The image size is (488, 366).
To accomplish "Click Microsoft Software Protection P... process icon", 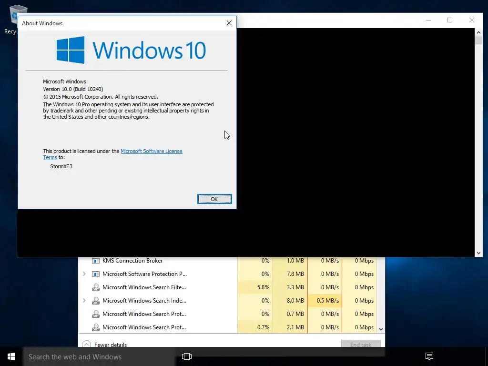I will click(x=95, y=274).
